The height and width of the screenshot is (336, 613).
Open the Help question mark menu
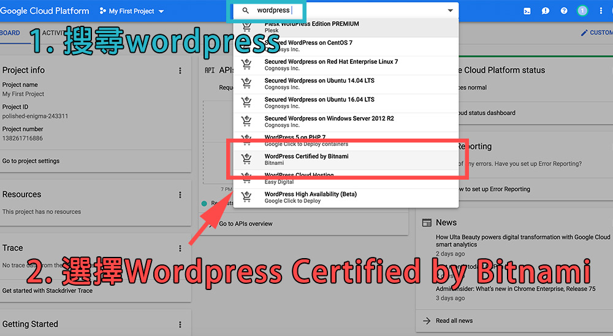pos(564,11)
